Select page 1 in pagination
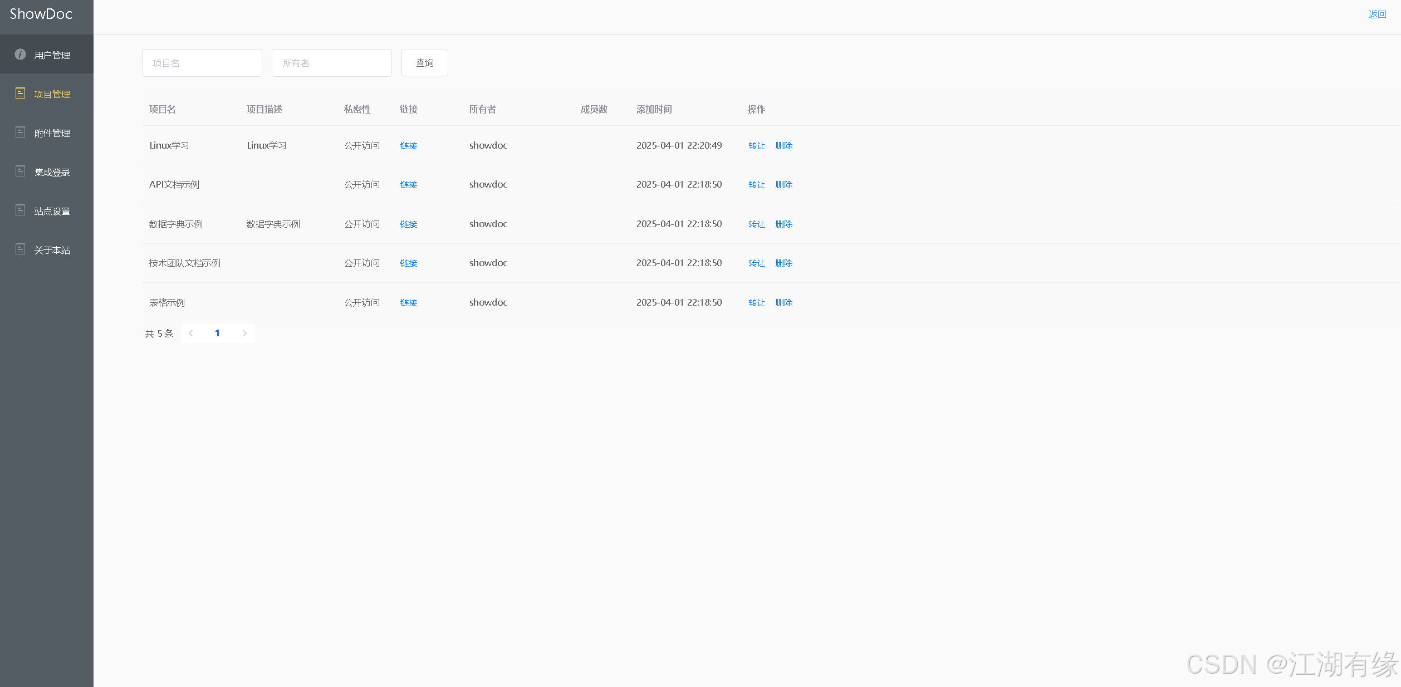Viewport: 1401px width, 687px height. (217, 333)
